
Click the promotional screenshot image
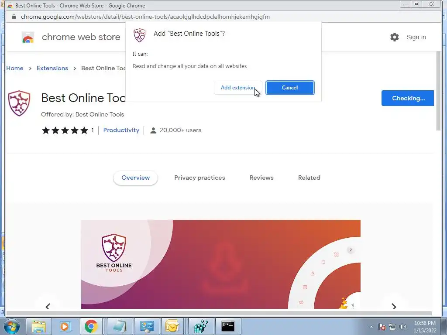coord(220,264)
